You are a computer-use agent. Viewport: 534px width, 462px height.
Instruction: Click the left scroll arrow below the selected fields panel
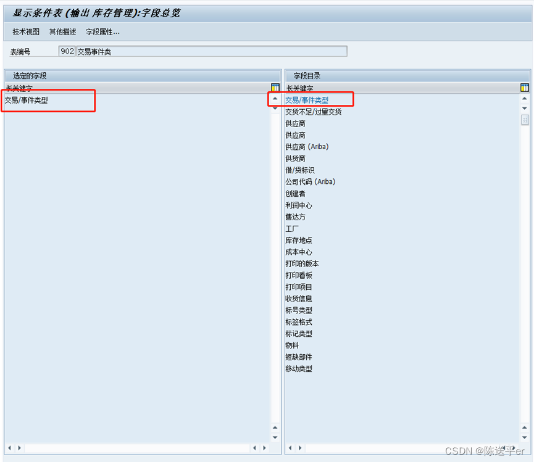[9, 448]
